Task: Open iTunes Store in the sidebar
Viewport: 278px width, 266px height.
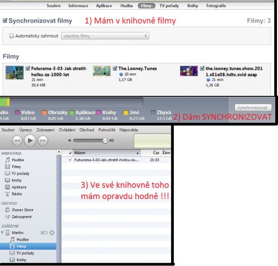Action: point(19,210)
